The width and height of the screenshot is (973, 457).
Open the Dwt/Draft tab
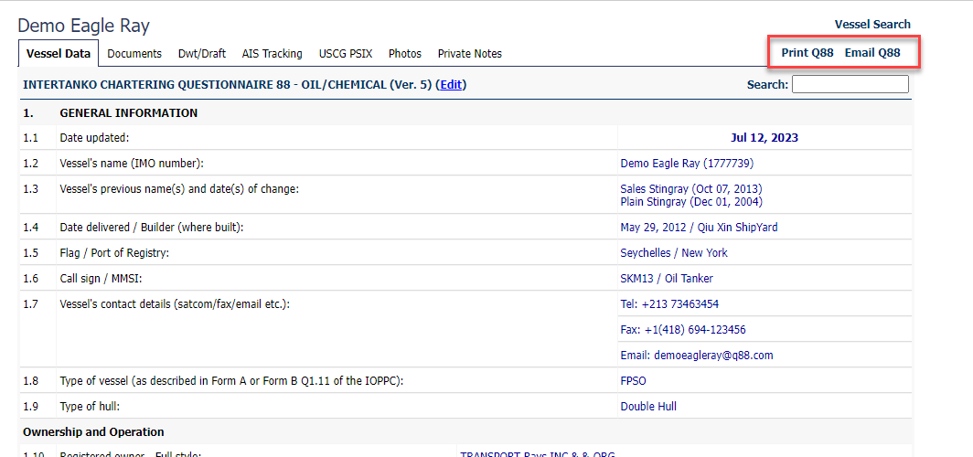tap(202, 54)
